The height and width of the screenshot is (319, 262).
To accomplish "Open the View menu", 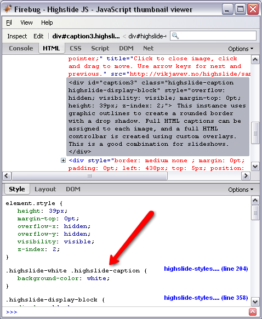I will pos(26,22).
